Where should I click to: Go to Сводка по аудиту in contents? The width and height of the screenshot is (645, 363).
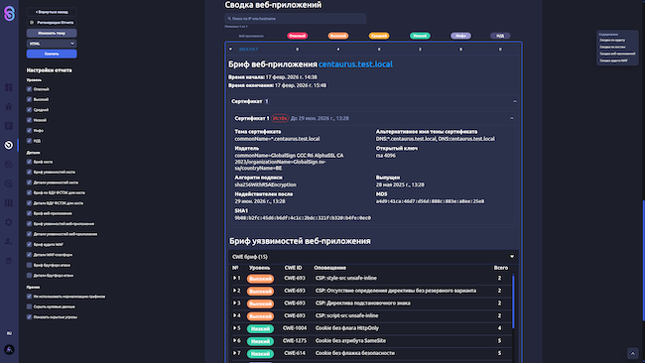(x=612, y=41)
